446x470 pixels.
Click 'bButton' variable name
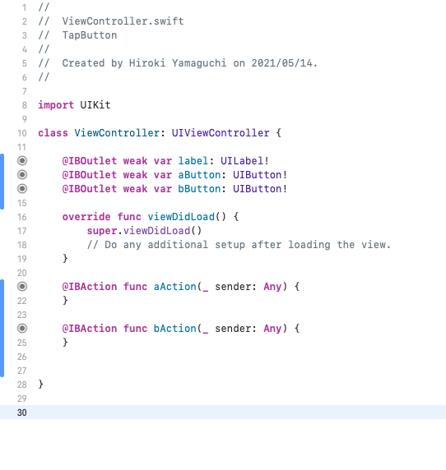(199, 189)
